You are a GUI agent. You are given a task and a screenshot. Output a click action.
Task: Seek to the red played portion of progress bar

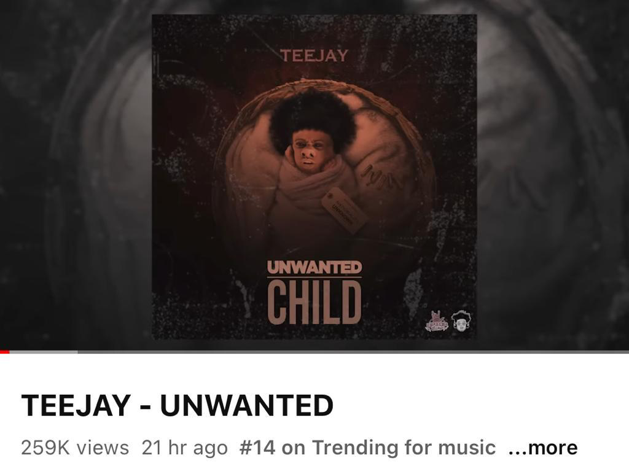pyautogui.click(x=4, y=352)
